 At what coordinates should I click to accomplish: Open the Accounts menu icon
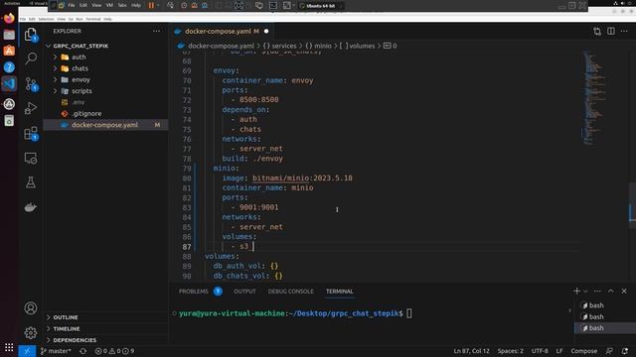point(31,308)
